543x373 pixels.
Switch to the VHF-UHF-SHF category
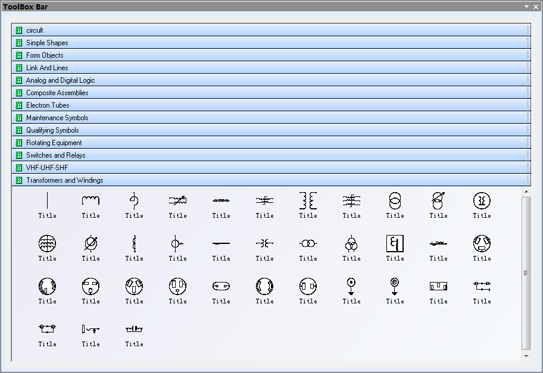pyautogui.click(x=47, y=168)
